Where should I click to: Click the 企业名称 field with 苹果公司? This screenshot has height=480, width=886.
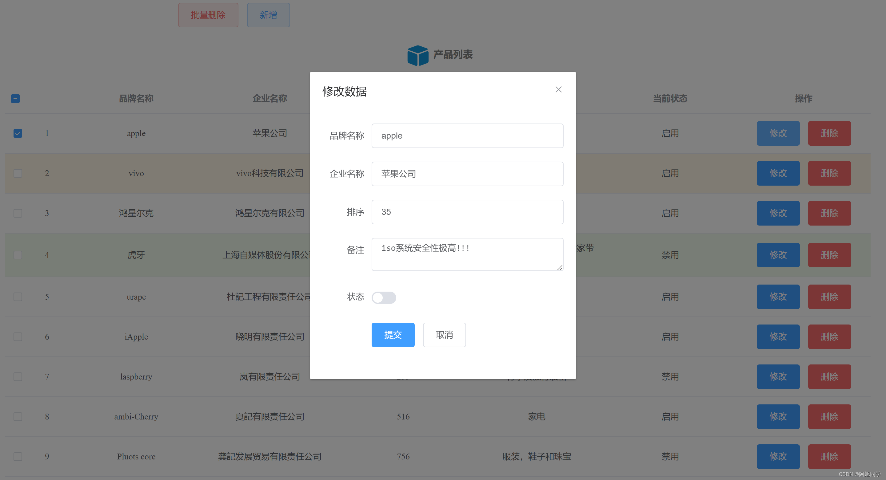pos(467,174)
